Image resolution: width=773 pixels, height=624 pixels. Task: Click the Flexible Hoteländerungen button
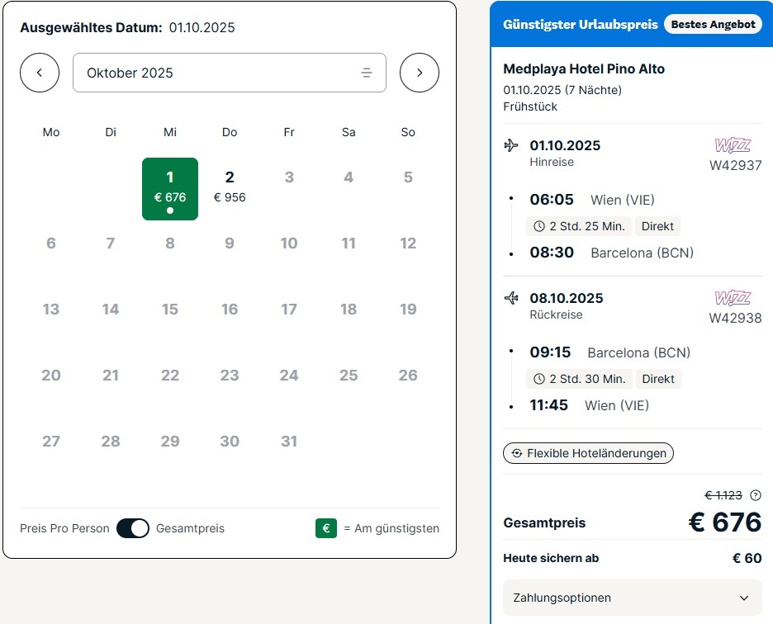click(588, 453)
